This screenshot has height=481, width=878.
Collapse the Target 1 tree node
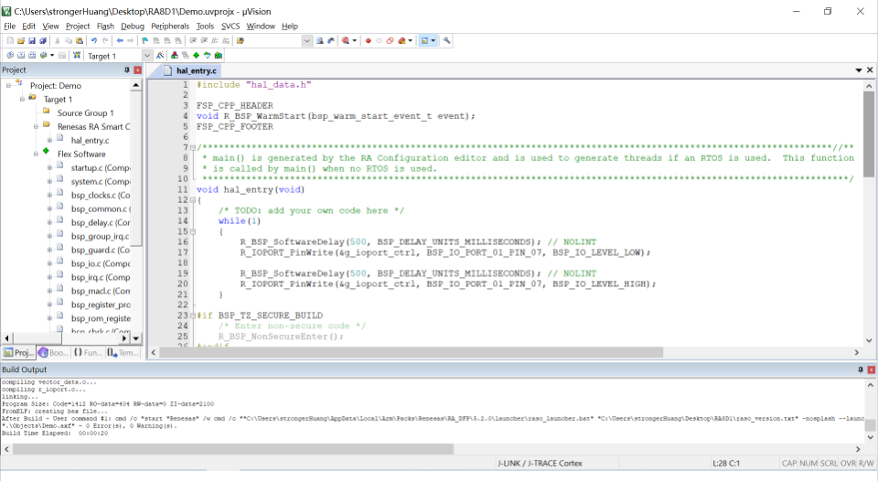[22, 99]
